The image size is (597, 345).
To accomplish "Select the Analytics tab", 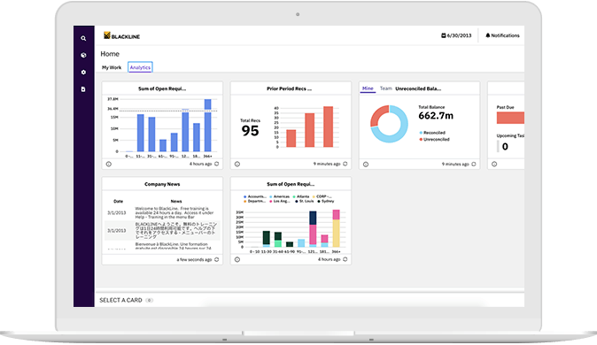I will [140, 67].
